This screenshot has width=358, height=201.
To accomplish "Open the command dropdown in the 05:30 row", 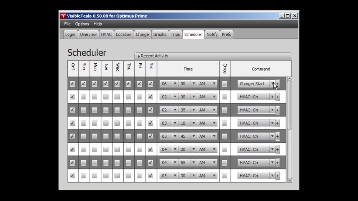I will click(256, 176).
